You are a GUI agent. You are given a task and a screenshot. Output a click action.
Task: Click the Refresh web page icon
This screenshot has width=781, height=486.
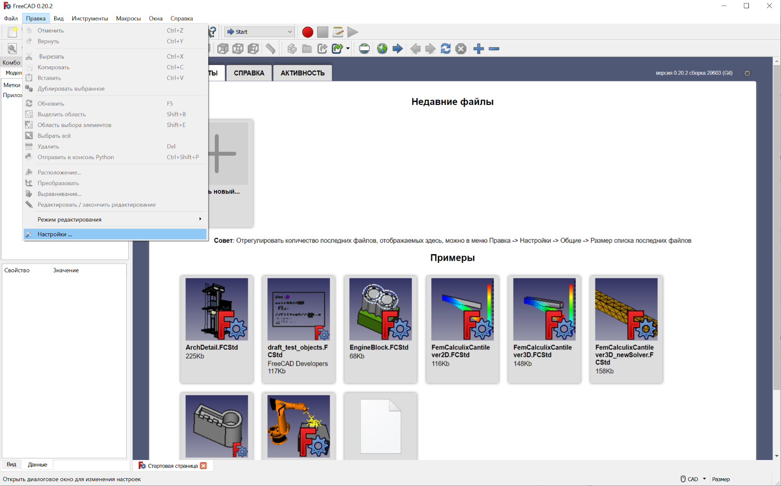(x=446, y=49)
